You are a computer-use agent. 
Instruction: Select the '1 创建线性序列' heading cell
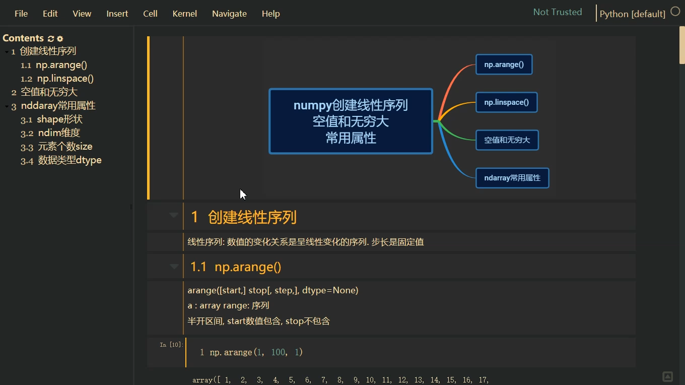[391, 217]
